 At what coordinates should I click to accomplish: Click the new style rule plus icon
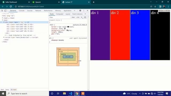[x=81, y=17]
